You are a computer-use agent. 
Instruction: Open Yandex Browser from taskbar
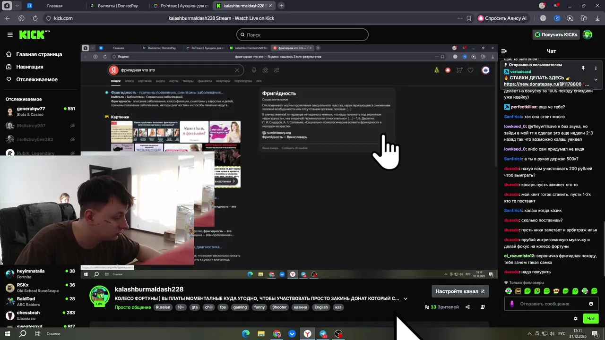(x=307, y=334)
